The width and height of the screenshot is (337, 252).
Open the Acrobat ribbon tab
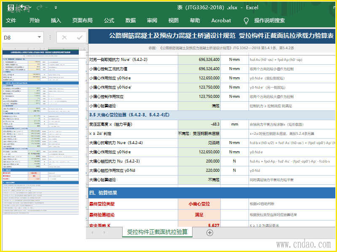221,21
